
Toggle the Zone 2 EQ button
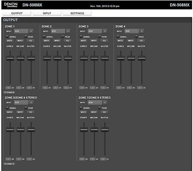click(x=67, y=41)
